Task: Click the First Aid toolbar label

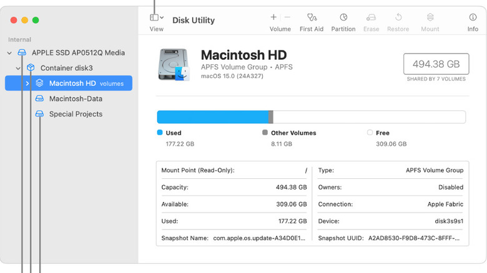Action: (x=312, y=29)
